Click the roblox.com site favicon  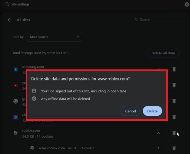pyautogui.click(x=16, y=133)
